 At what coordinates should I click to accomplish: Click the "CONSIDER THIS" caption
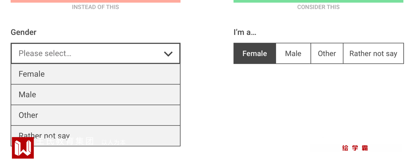point(319,7)
